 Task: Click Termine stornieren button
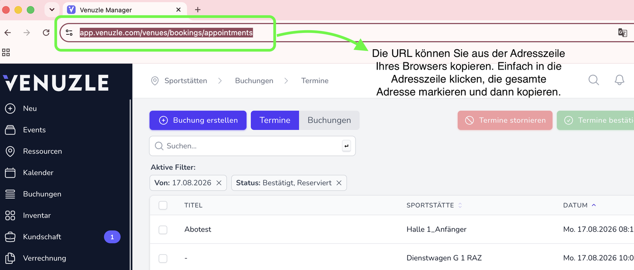tap(505, 120)
